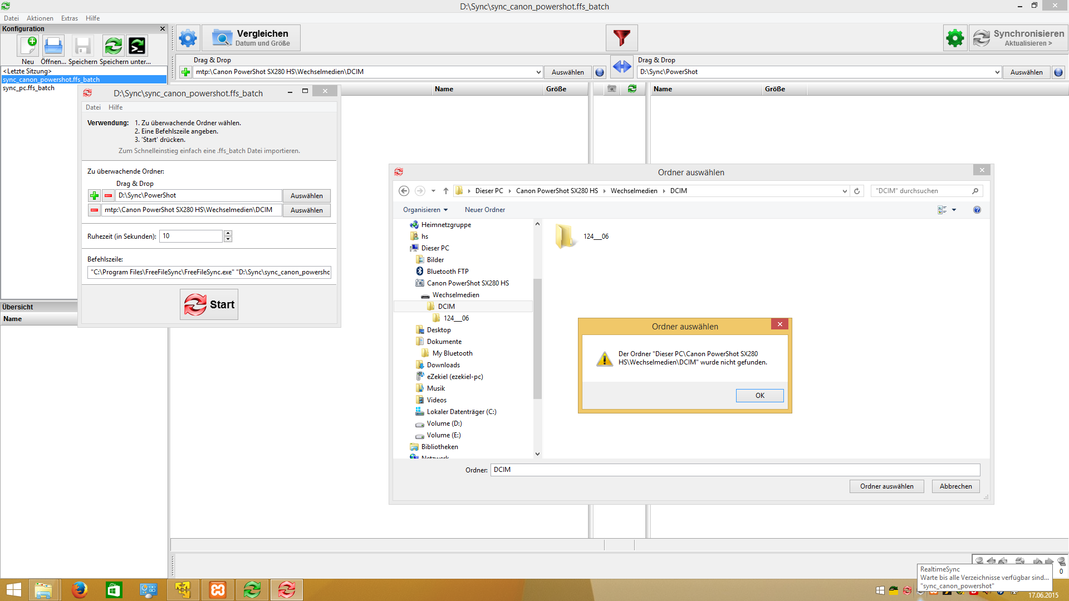This screenshot has width=1069, height=601.
Task: Click globe icon beside right Auswählen button
Action: 1058,72
